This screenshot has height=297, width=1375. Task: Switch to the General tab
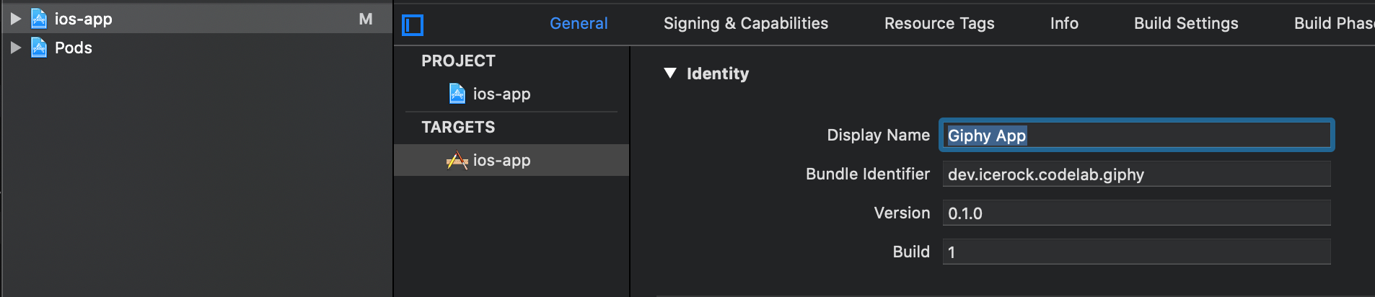(579, 24)
